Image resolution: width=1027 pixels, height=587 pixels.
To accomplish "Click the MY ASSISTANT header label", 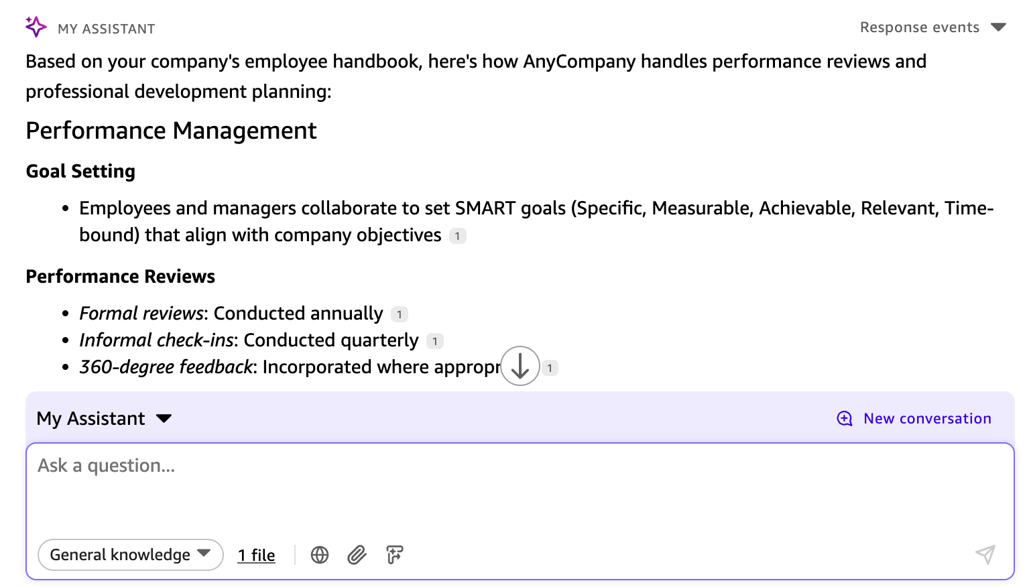I will [x=106, y=29].
